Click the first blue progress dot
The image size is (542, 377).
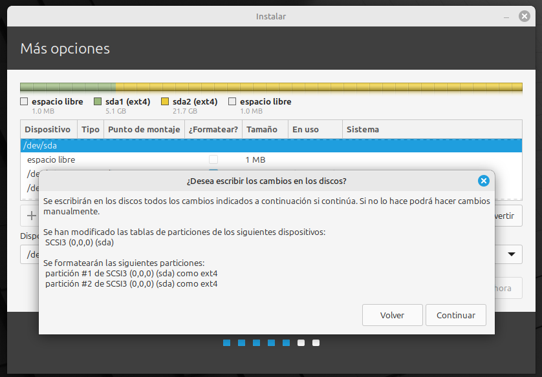click(x=226, y=343)
